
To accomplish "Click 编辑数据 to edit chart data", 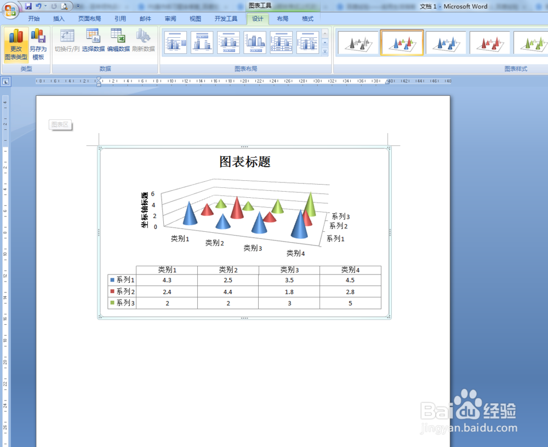I will [x=118, y=41].
